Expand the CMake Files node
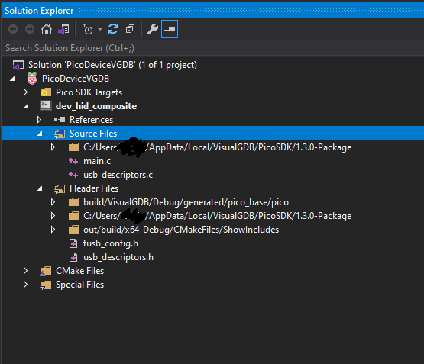This screenshot has height=364, width=424. tap(25, 271)
